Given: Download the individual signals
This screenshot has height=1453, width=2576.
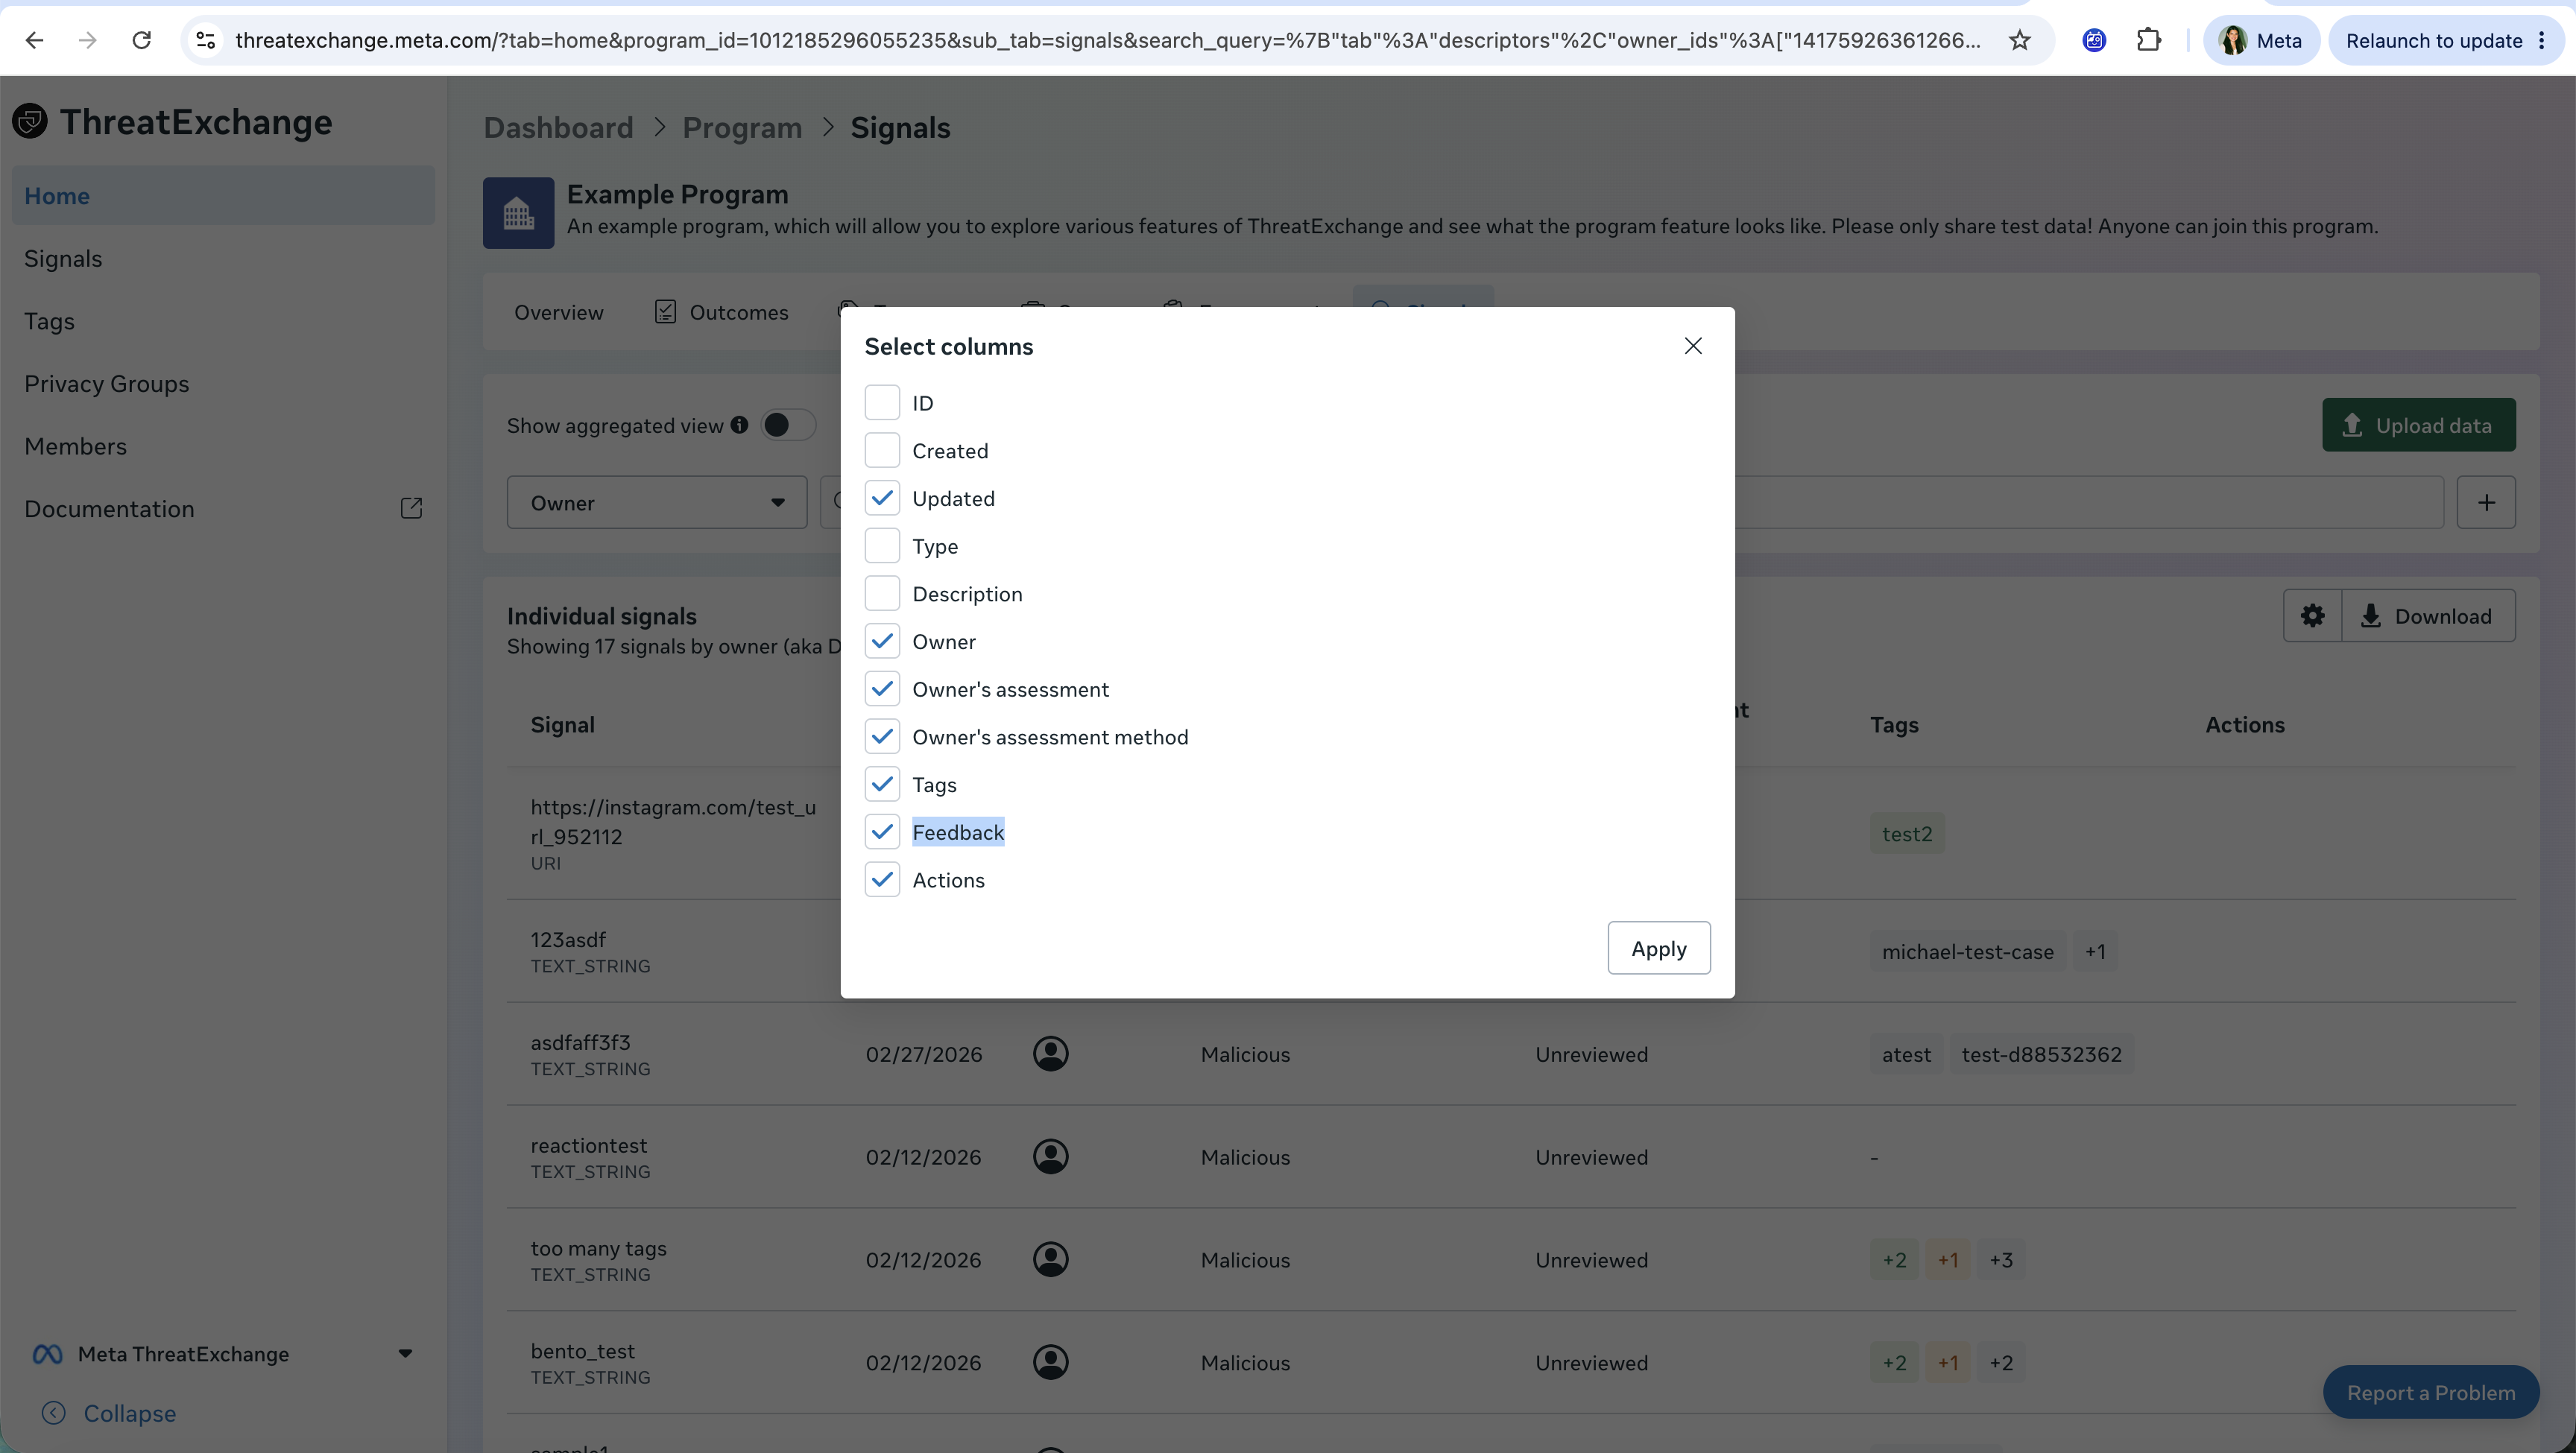Looking at the screenshot, I should (x=2429, y=616).
